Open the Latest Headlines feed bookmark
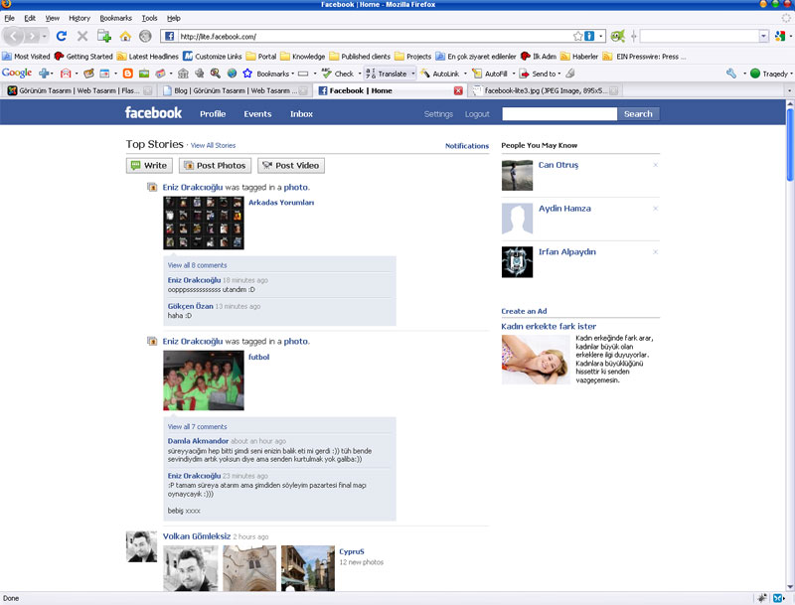This screenshot has width=795, height=605. click(147, 57)
